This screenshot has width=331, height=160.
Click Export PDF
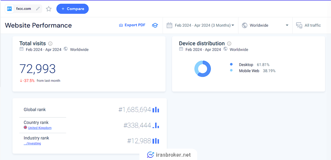(132, 25)
